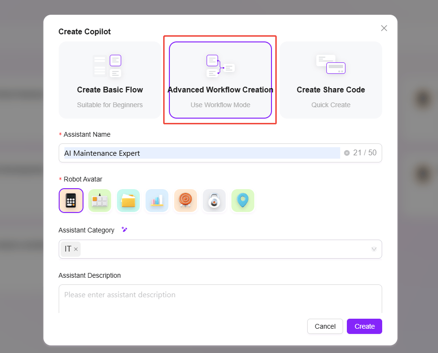
Task: Expand the Assistant Category dropdown arrow
Action: (374, 249)
